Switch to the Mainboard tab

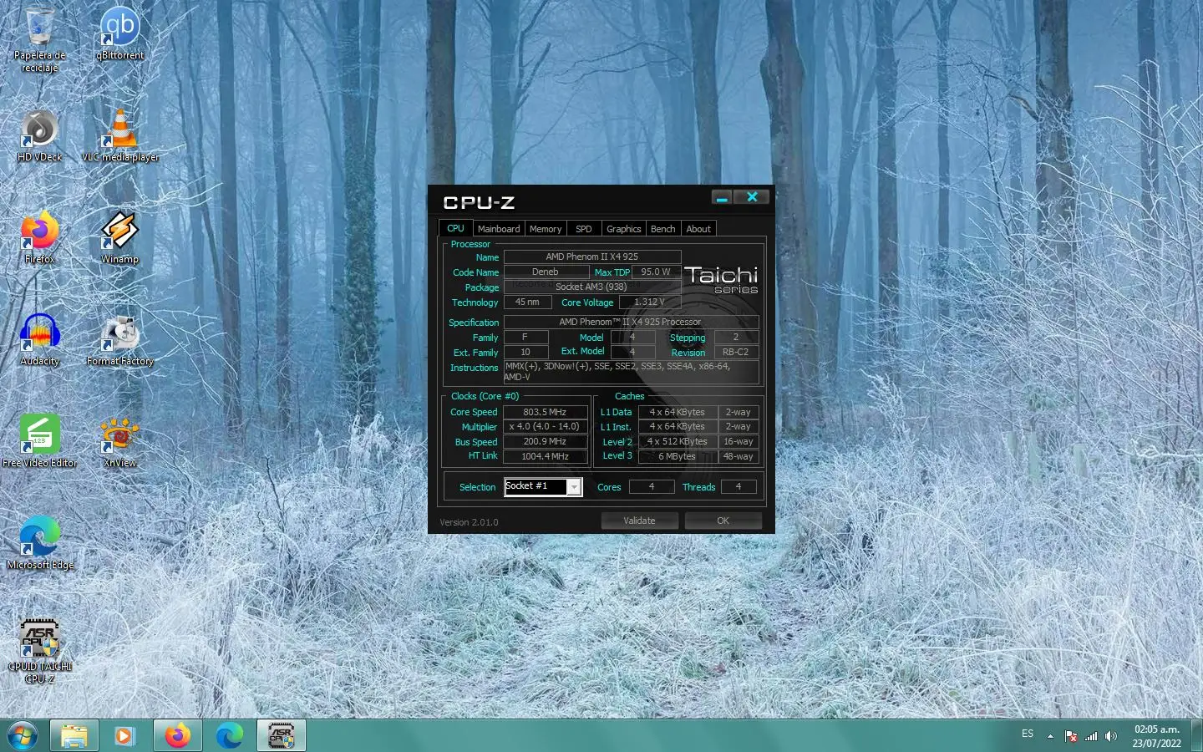click(499, 229)
